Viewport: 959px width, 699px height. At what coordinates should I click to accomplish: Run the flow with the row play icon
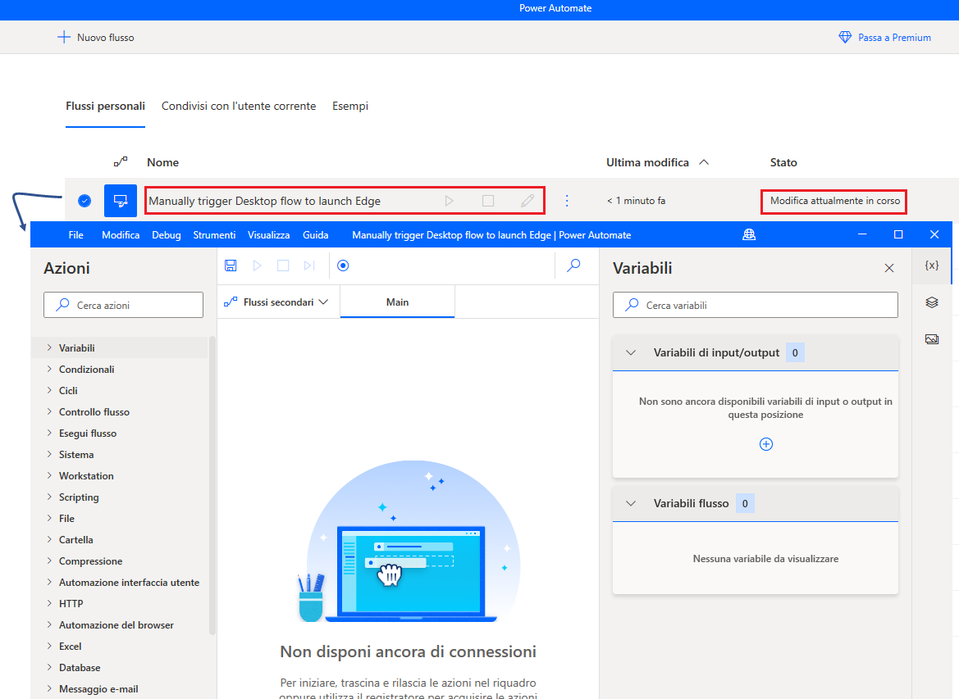point(449,201)
